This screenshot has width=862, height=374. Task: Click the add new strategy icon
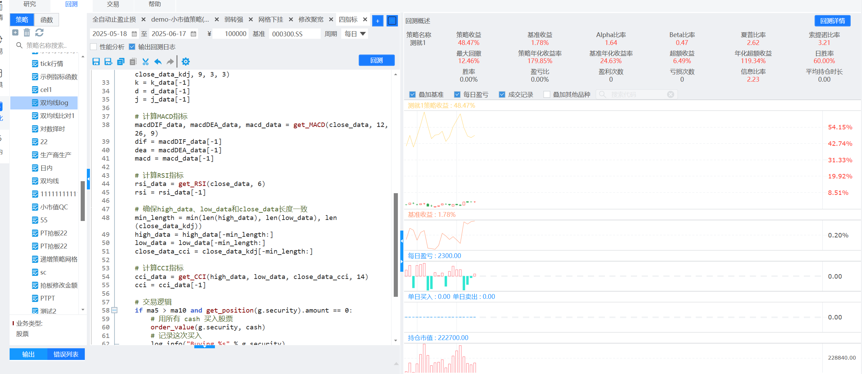click(x=15, y=33)
